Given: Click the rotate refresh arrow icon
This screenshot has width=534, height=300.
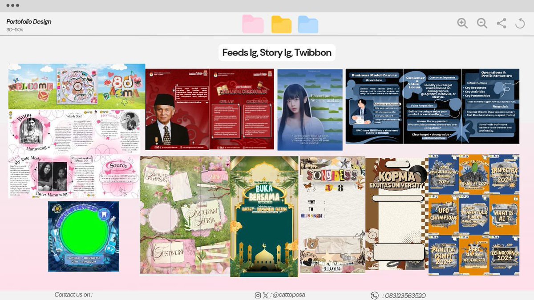Looking at the screenshot, I should pyautogui.click(x=520, y=24).
